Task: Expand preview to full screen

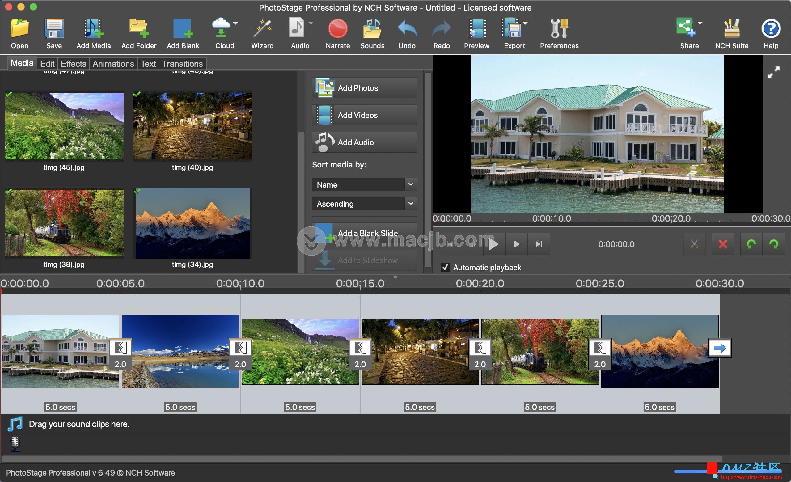Action: coord(773,72)
